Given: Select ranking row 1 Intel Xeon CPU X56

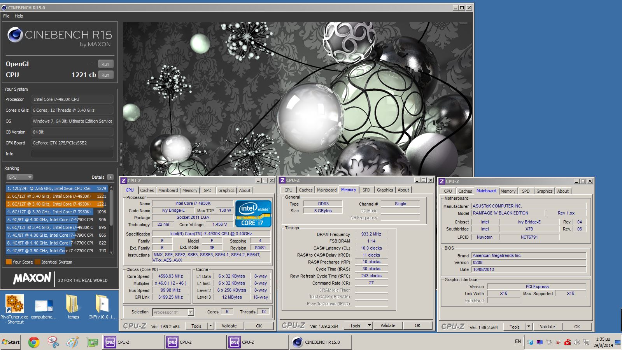Looking at the screenshot, I should click(56, 188).
